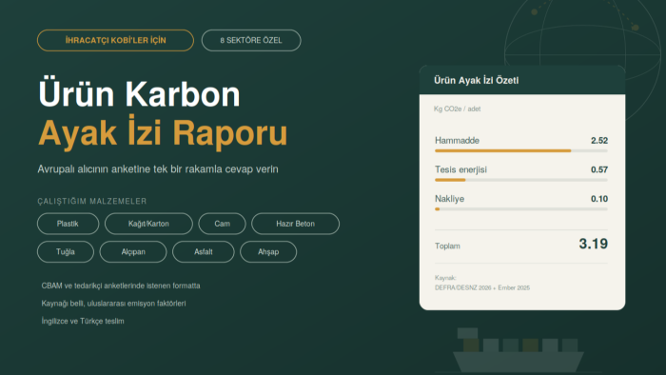Click the DEFRA/DESNZ 2026 + Ember 2025 source text
Image resolution: width=666 pixels, height=375 pixels.
[x=482, y=288]
